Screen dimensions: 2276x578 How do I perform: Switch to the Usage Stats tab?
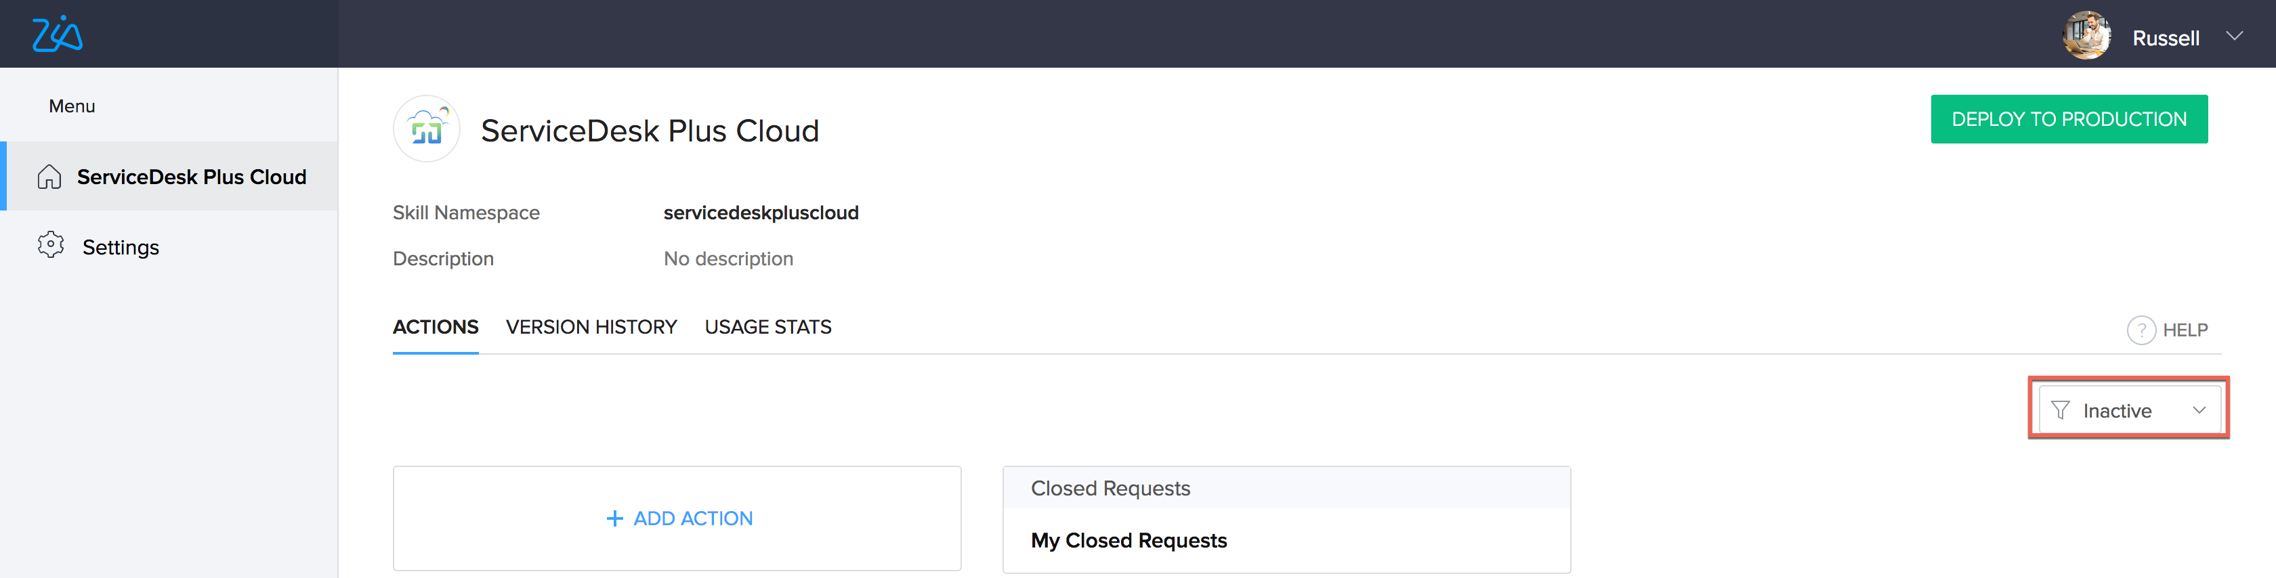click(x=767, y=328)
